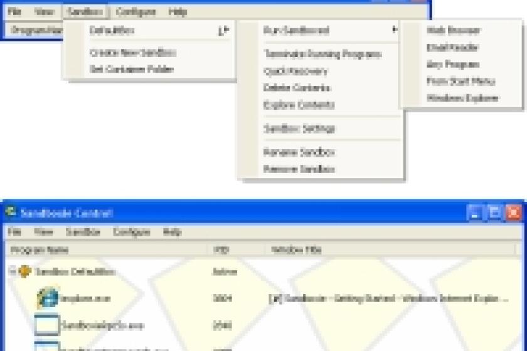
Task: Collapse the Sandbox DefaultBox tree node
Action: (x=12, y=271)
